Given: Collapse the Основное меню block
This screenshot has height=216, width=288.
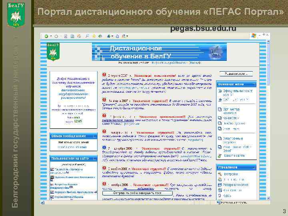Looking at the screenshot, I should click(x=254, y=84).
